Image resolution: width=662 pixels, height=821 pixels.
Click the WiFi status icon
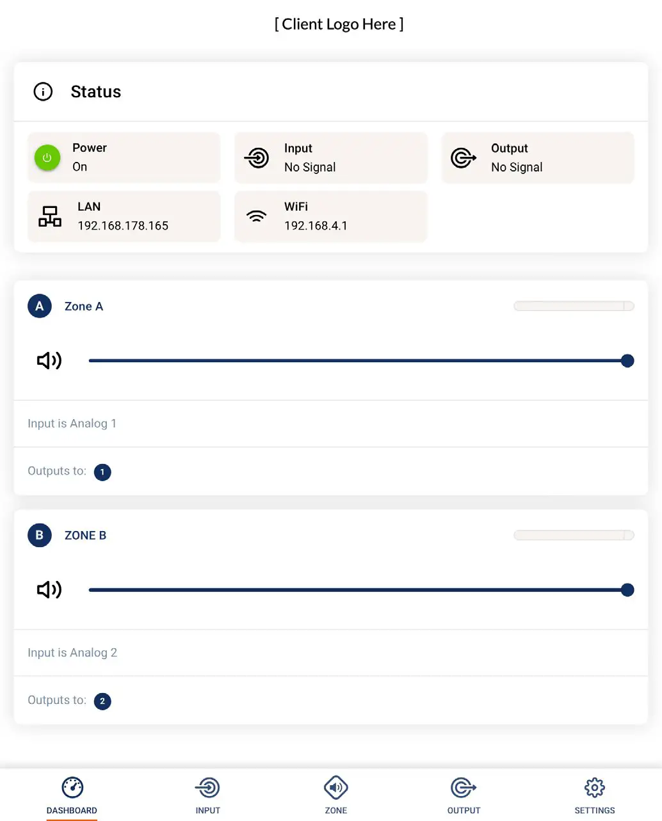257,216
